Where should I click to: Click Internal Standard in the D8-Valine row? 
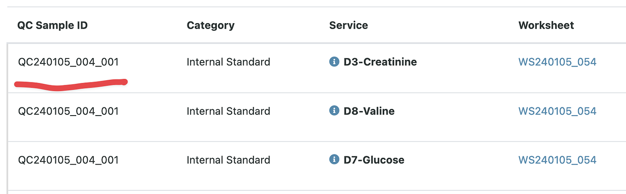point(228,111)
